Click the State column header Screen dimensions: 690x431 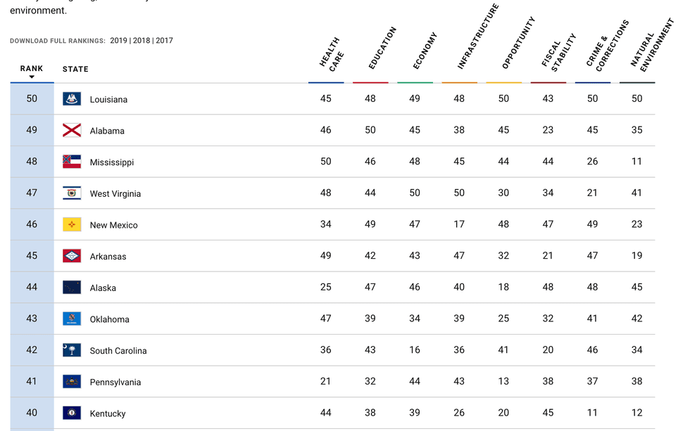75,69
